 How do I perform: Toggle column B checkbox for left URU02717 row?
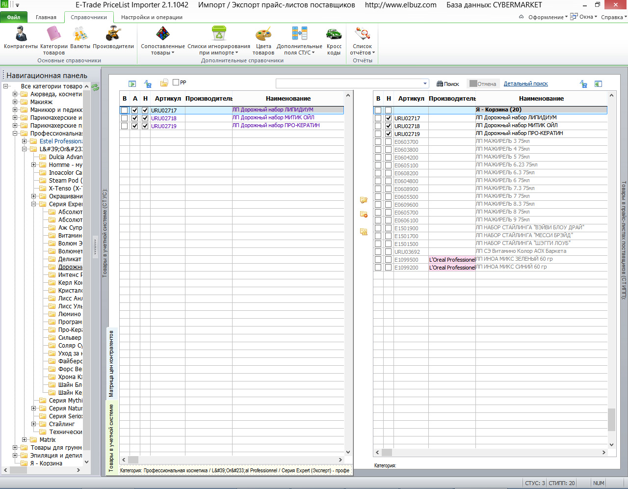pos(125,110)
